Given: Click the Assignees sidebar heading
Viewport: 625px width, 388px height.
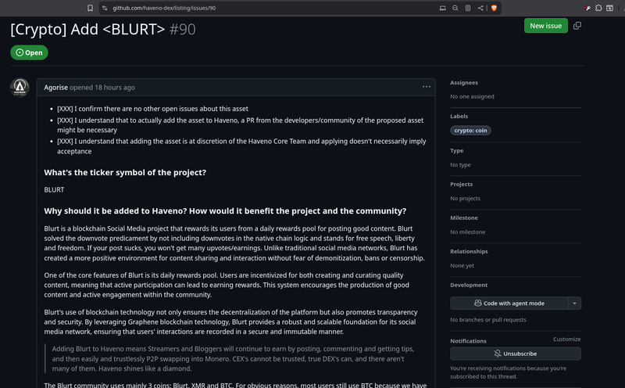Looking at the screenshot, I should (x=464, y=82).
